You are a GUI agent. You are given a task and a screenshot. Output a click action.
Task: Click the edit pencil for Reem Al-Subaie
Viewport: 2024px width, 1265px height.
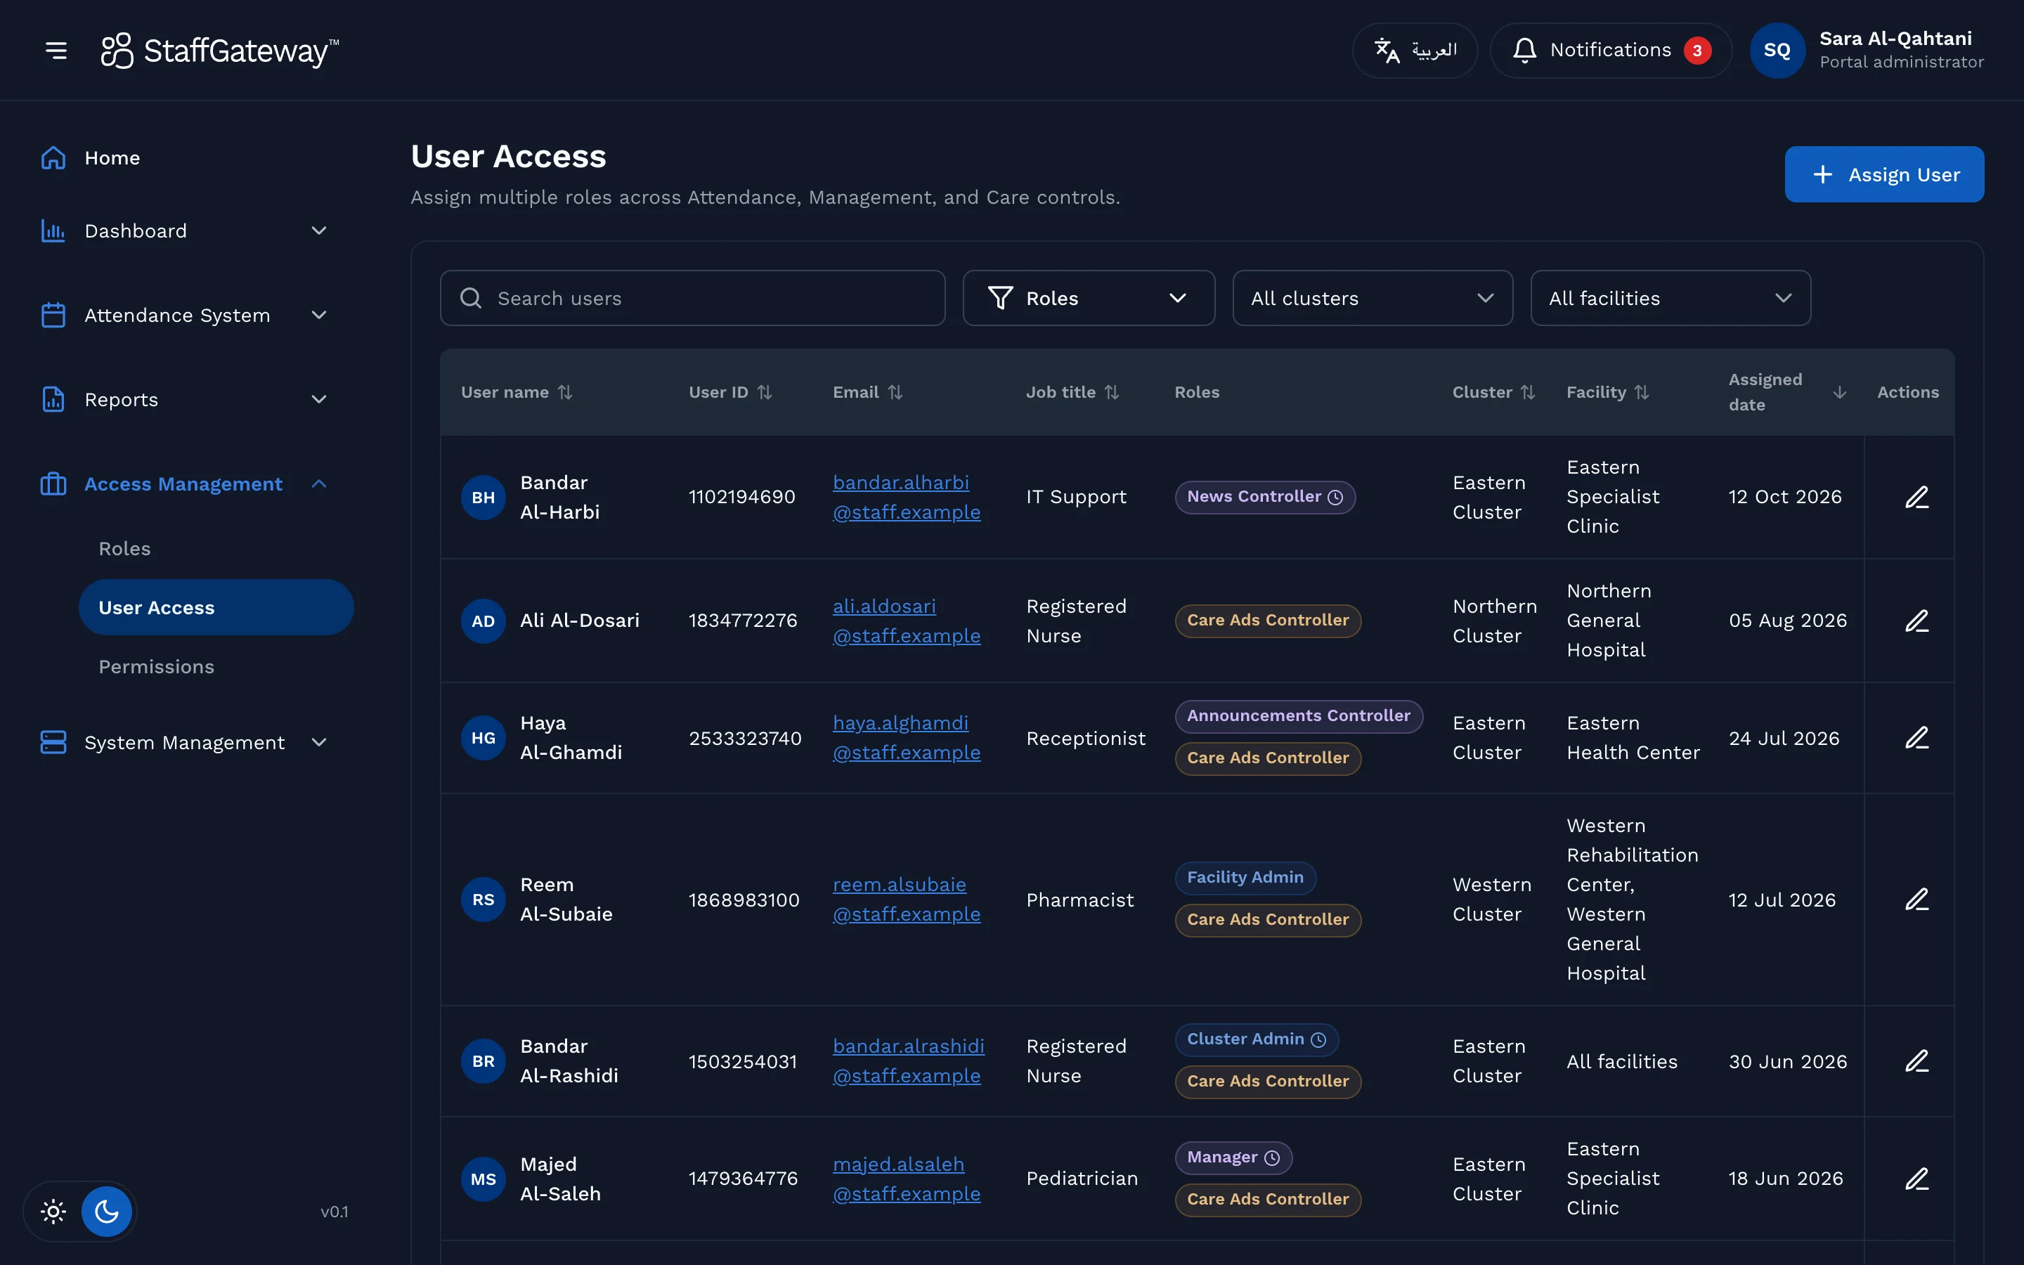(x=1917, y=900)
